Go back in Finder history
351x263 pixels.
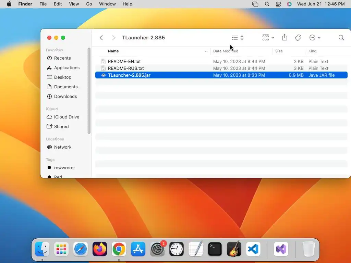[x=101, y=38]
